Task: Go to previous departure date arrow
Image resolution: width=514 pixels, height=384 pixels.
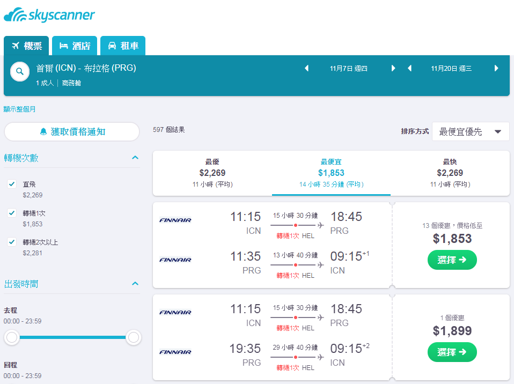Action: (306, 68)
